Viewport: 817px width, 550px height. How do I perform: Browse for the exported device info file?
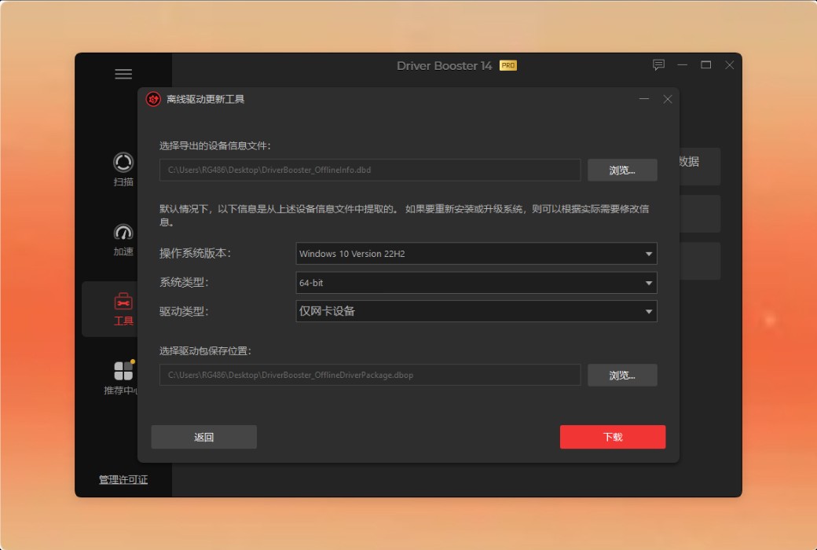point(622,170)
